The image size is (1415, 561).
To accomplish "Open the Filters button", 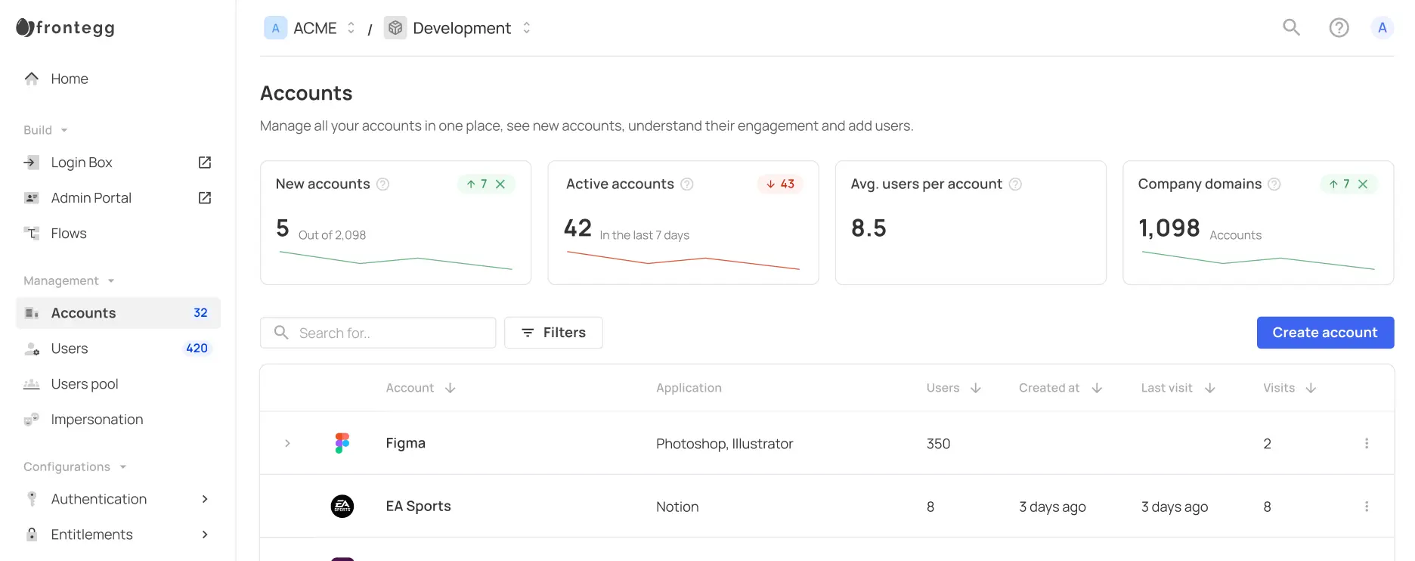I will click(x=553, y=333).
